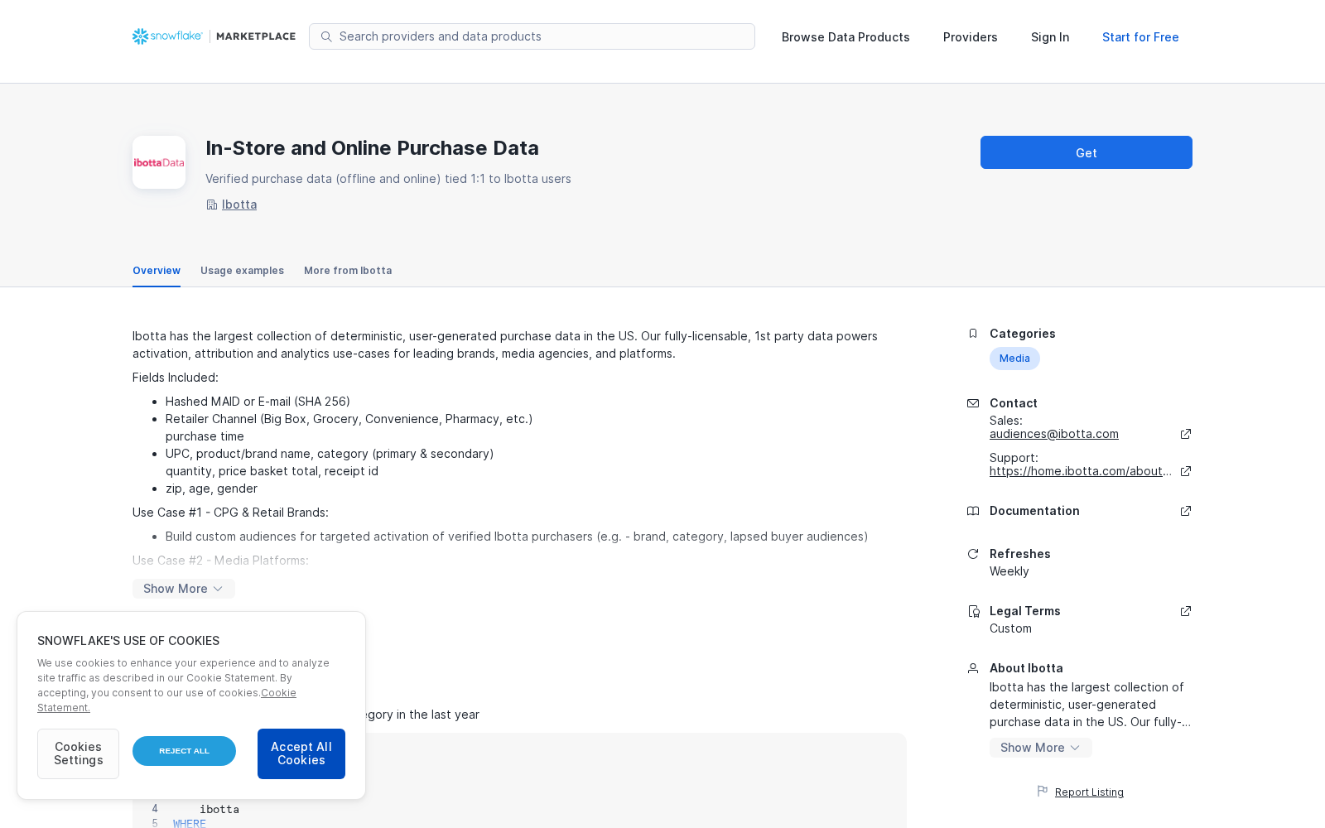Screen dimensions: 1325x828
Task: Click the Legal Terms heading
Action: [1024, 611]
